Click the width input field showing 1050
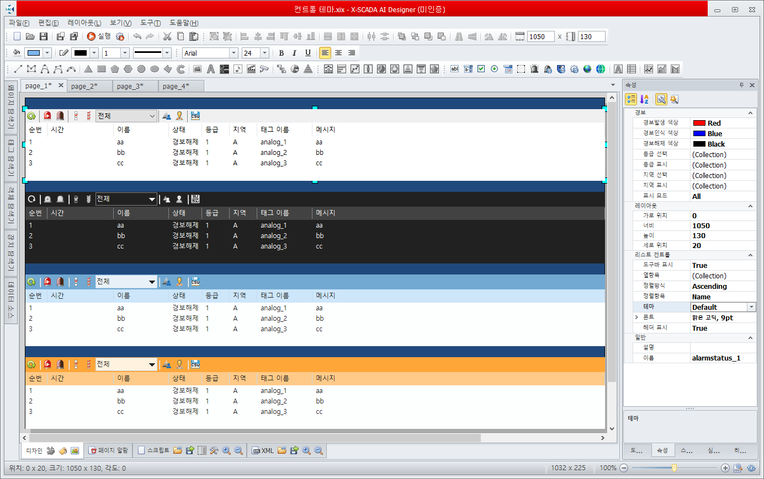 coord(541,36)
